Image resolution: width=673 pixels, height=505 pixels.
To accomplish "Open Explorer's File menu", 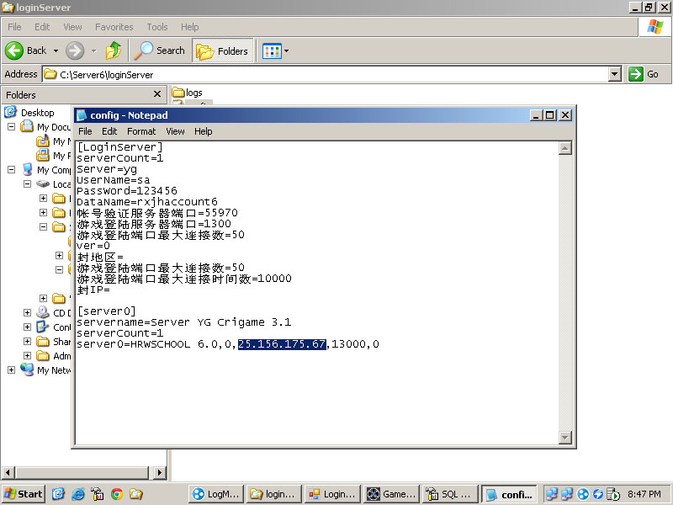I will point(14,27).
